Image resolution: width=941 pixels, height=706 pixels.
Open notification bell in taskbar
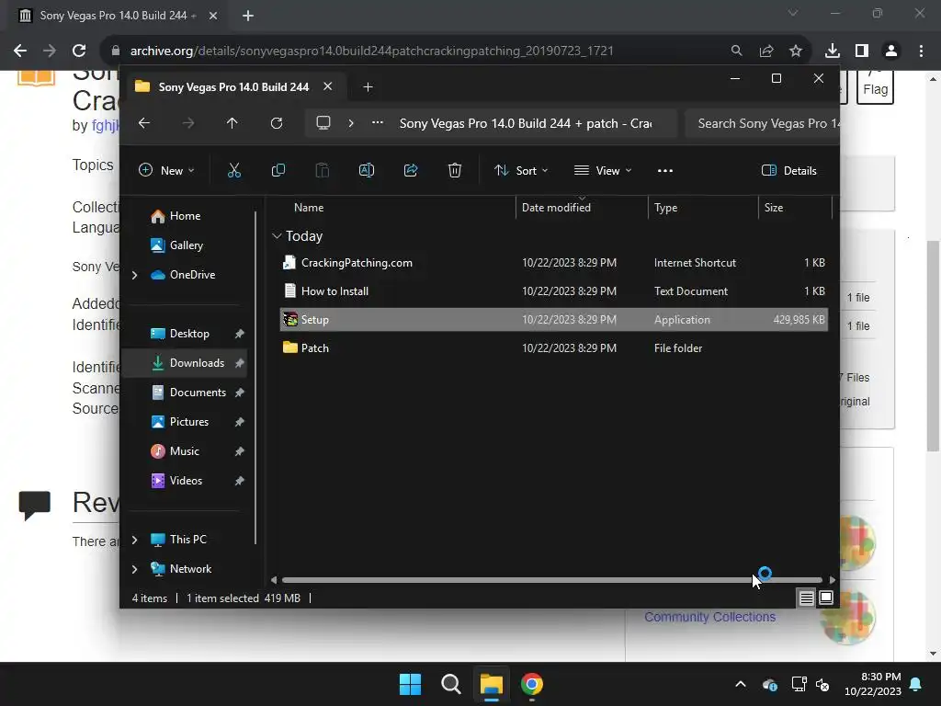(916, 684)
